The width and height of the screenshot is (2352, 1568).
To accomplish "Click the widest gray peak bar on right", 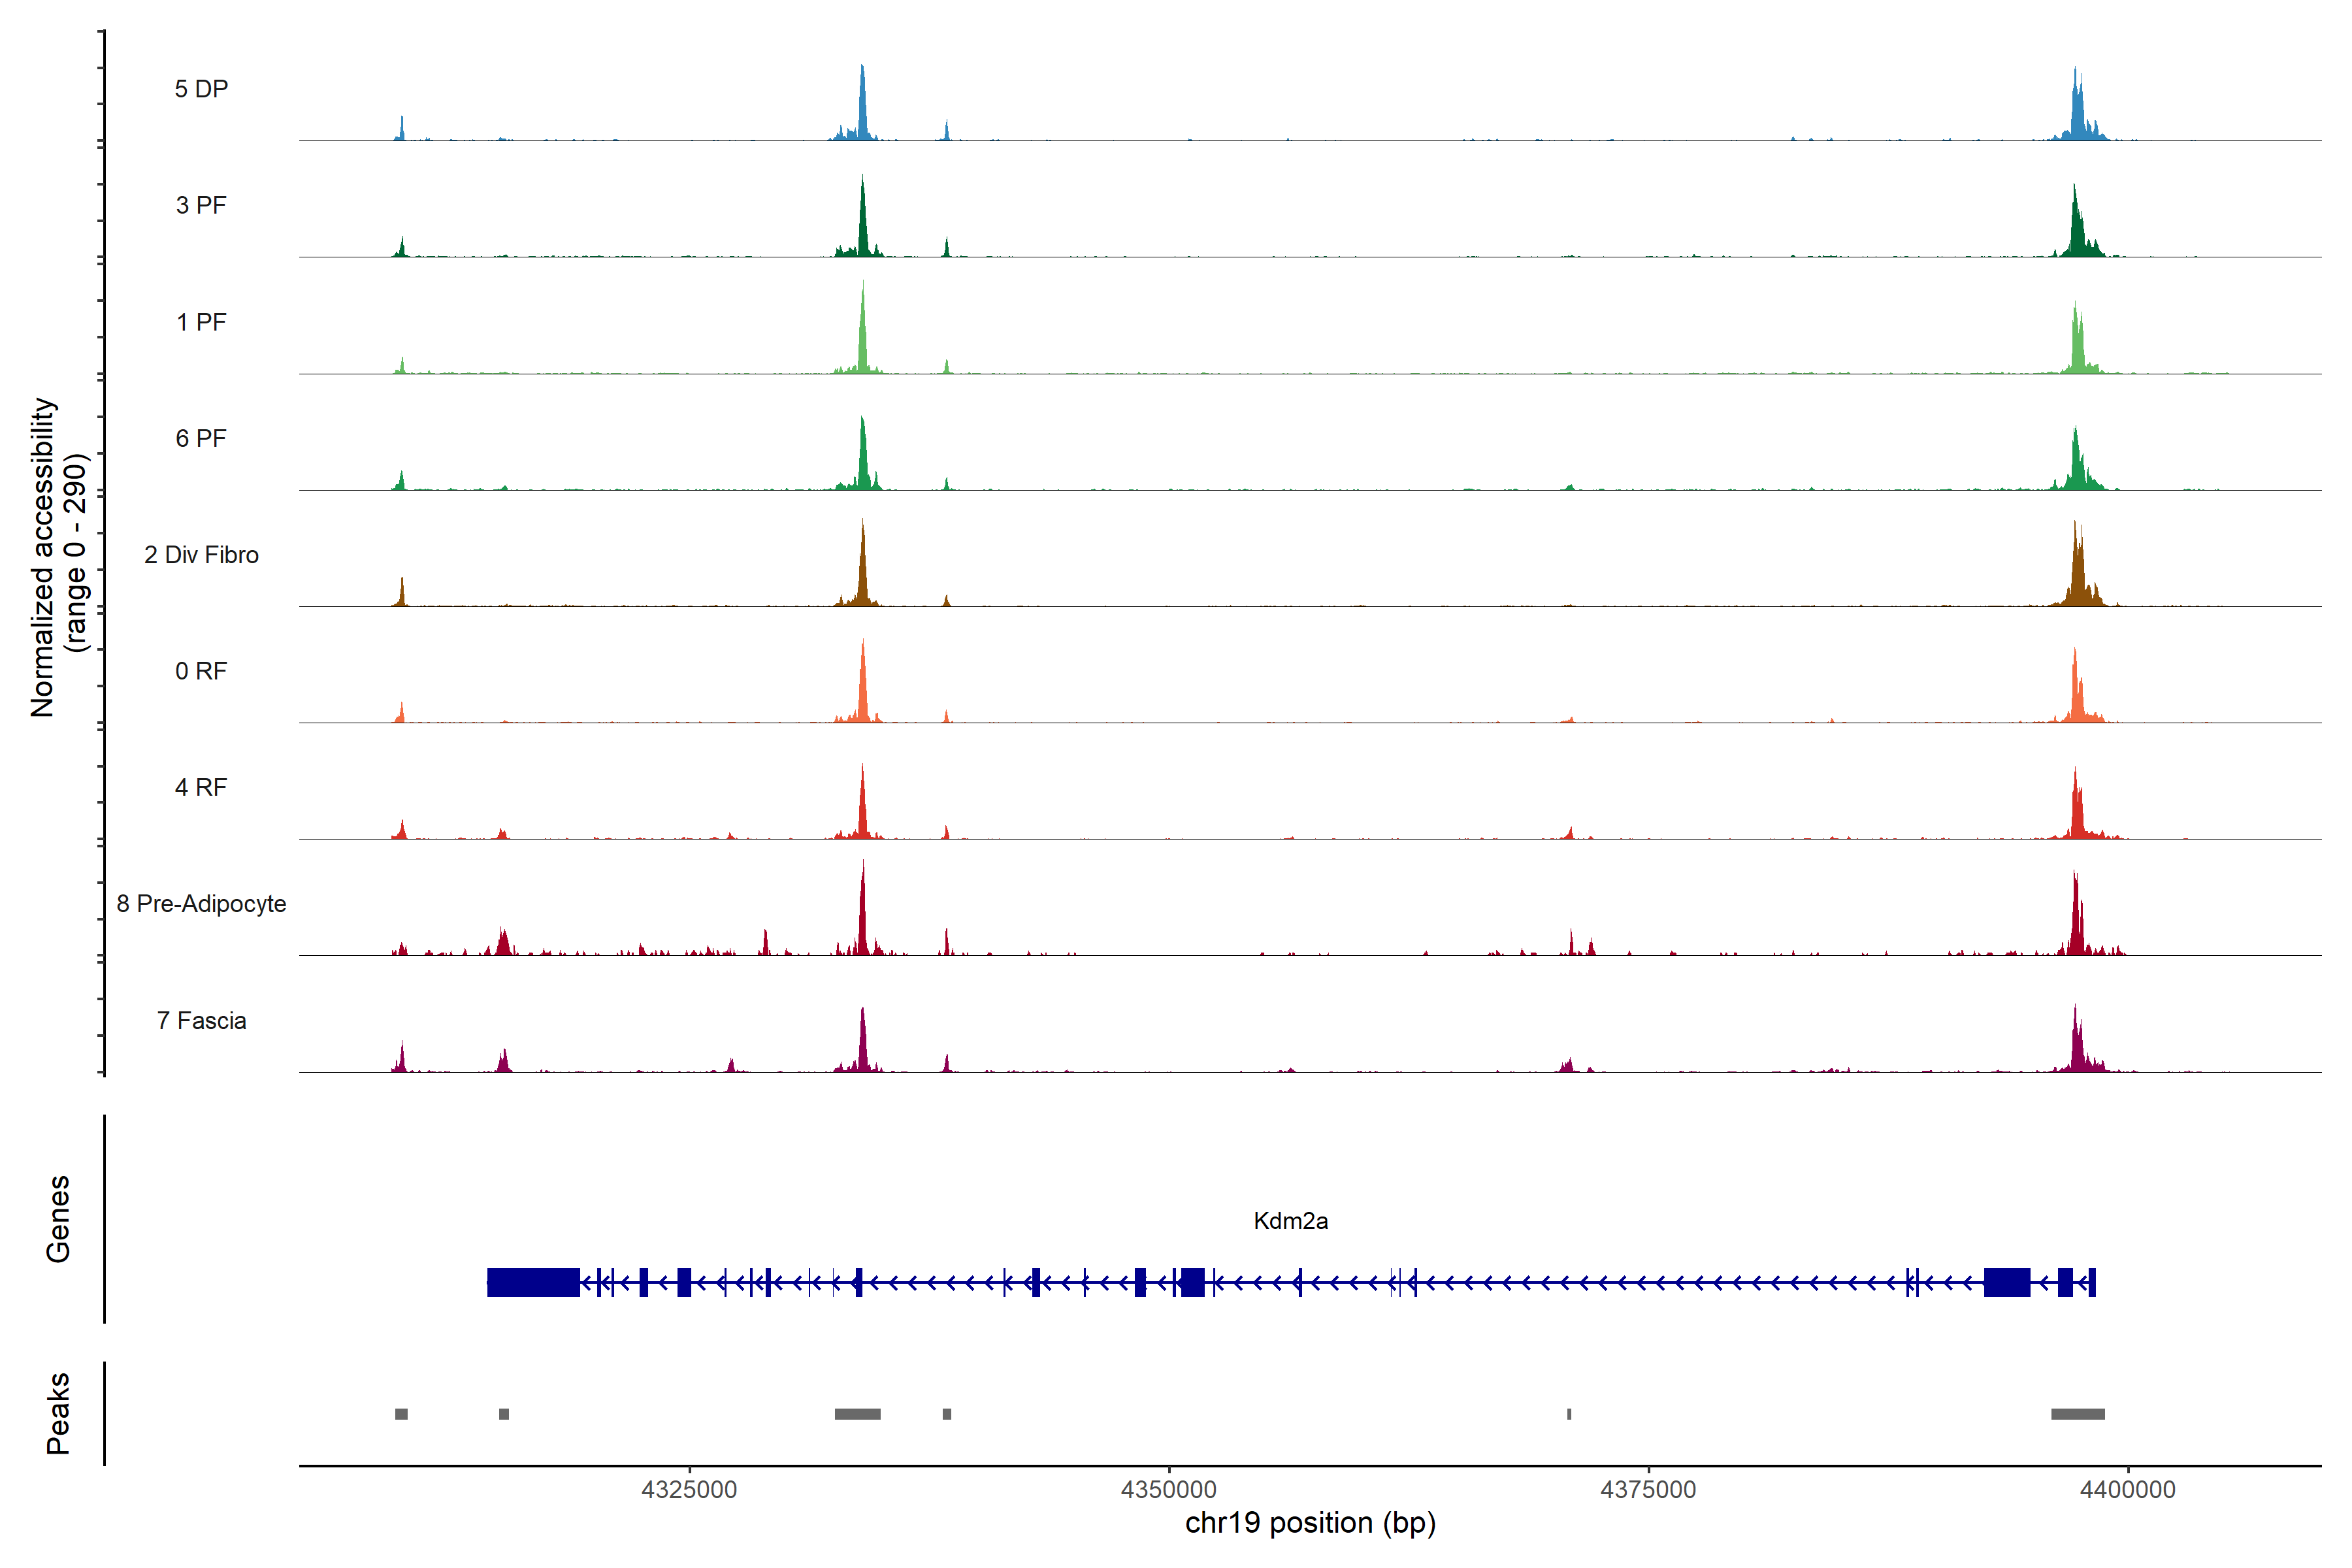I will point(2077,1414).
